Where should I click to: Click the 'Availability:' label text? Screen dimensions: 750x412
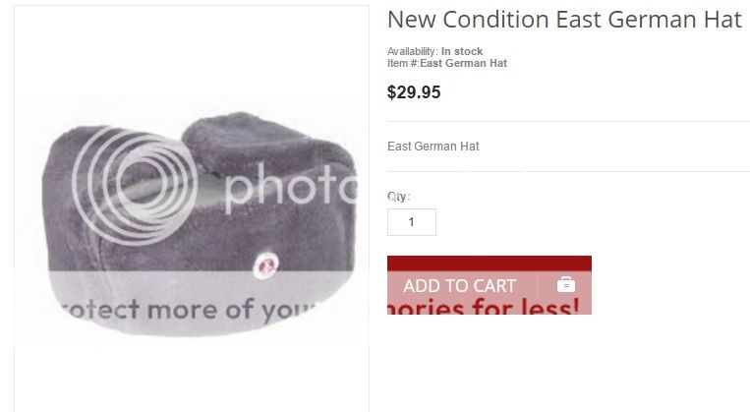pyautogui.click(x=412, y=51)
